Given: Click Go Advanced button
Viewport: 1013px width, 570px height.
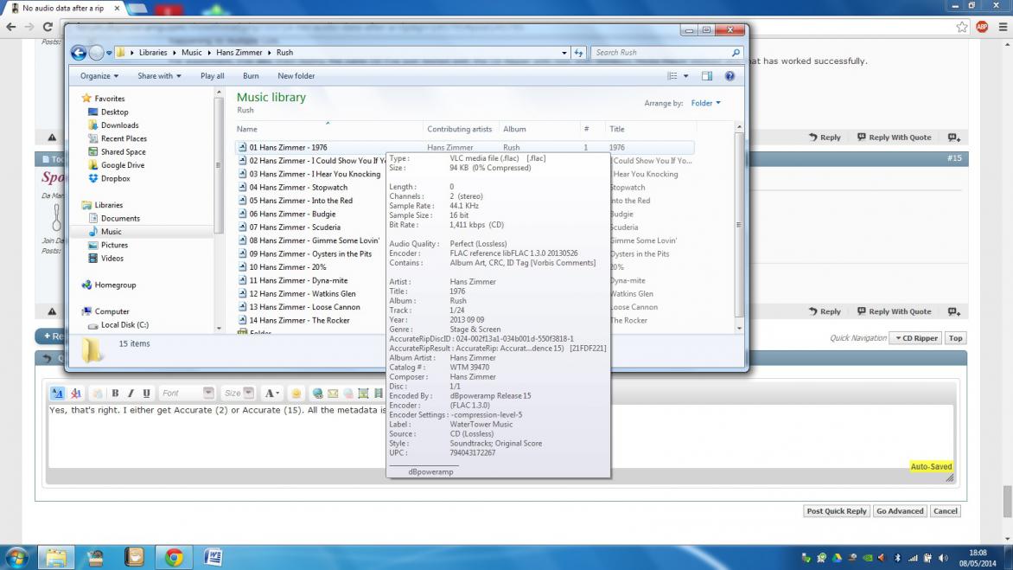Looking at the screenshot, I should coord(899,511).
